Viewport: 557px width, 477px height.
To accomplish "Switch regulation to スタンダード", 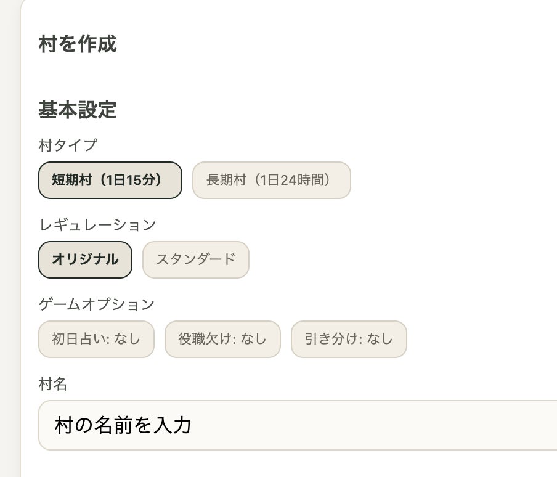I will coord(196,259).
